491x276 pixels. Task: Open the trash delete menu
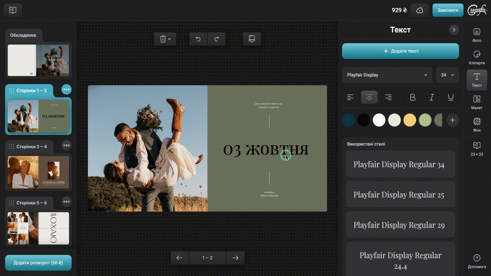point(165,39)
